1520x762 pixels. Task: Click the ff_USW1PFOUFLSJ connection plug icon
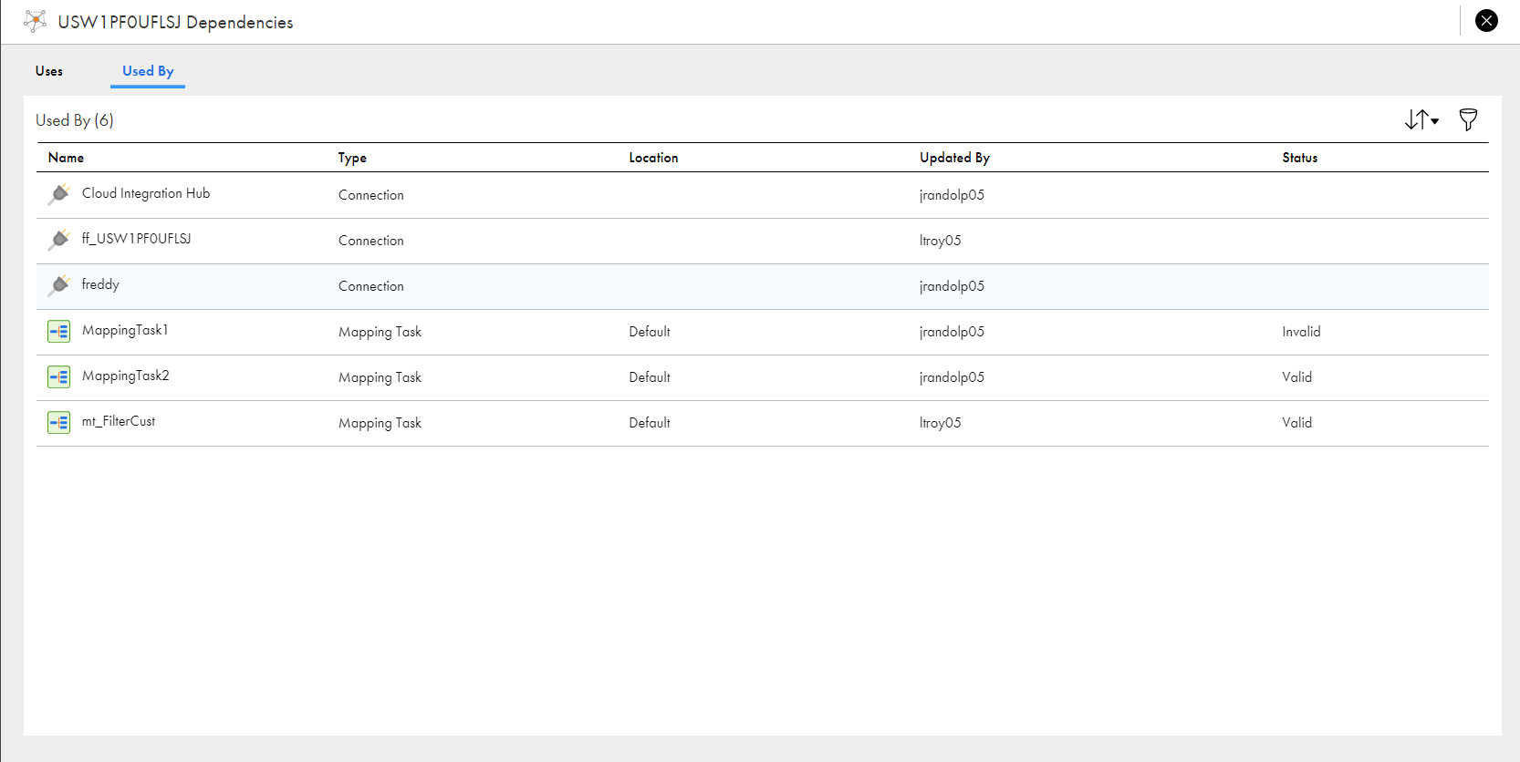point(59,240)
